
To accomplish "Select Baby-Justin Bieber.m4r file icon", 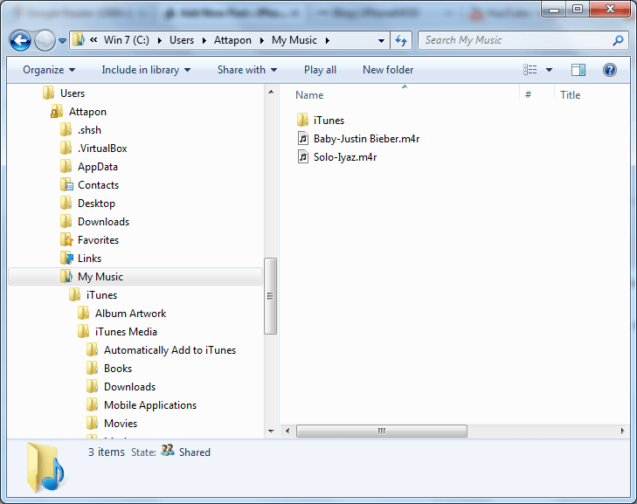I will point(303,139).
